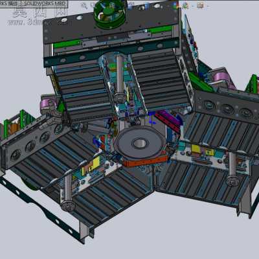Click the View Settings icon
The width and height of the screenshot is (259, 259).
click(x=200, y=6)
